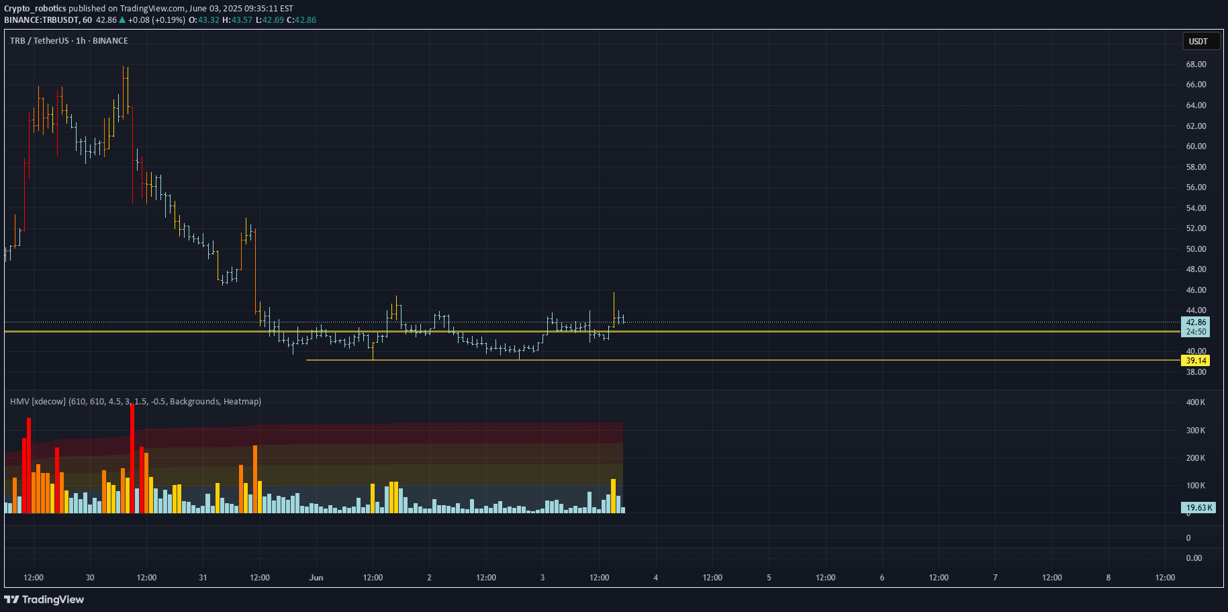Click the 62.00 price axis label
The height and width of the screenshot is (612, 1228).
1196,126
